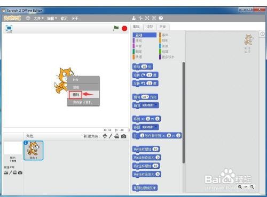Choose 复制 in the sprite context menu
The height and width of the screenshot is (197, 267).
[83, 87]
